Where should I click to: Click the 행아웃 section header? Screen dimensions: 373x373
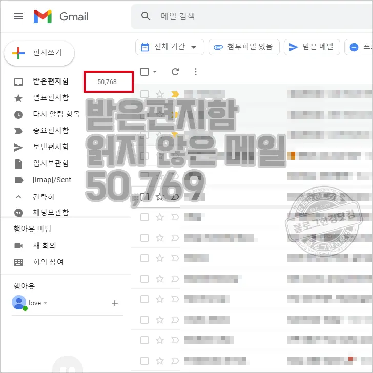pyautogui.click(x=24, y=286)
